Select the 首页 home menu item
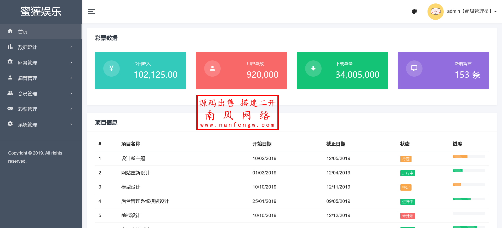 (23, 32)
